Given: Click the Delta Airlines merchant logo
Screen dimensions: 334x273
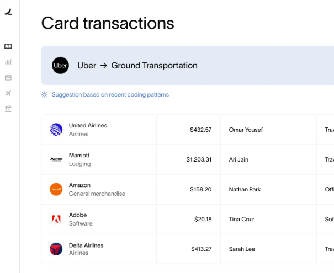Looking at the screenshot, I should pos(56,249).
